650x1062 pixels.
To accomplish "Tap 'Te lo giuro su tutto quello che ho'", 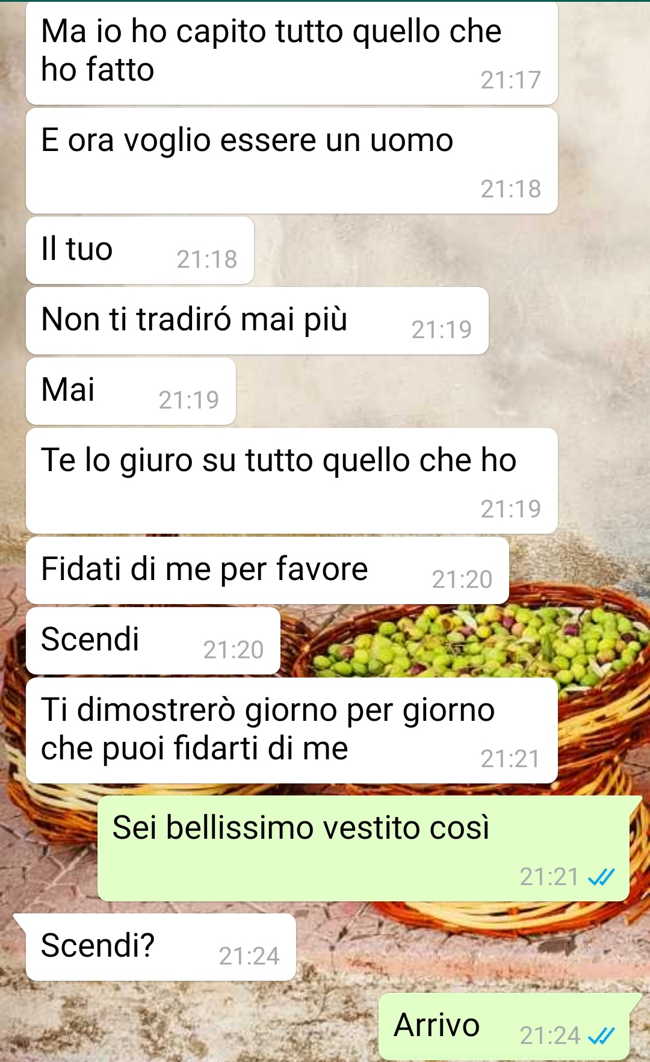I will tap(292, 481).
